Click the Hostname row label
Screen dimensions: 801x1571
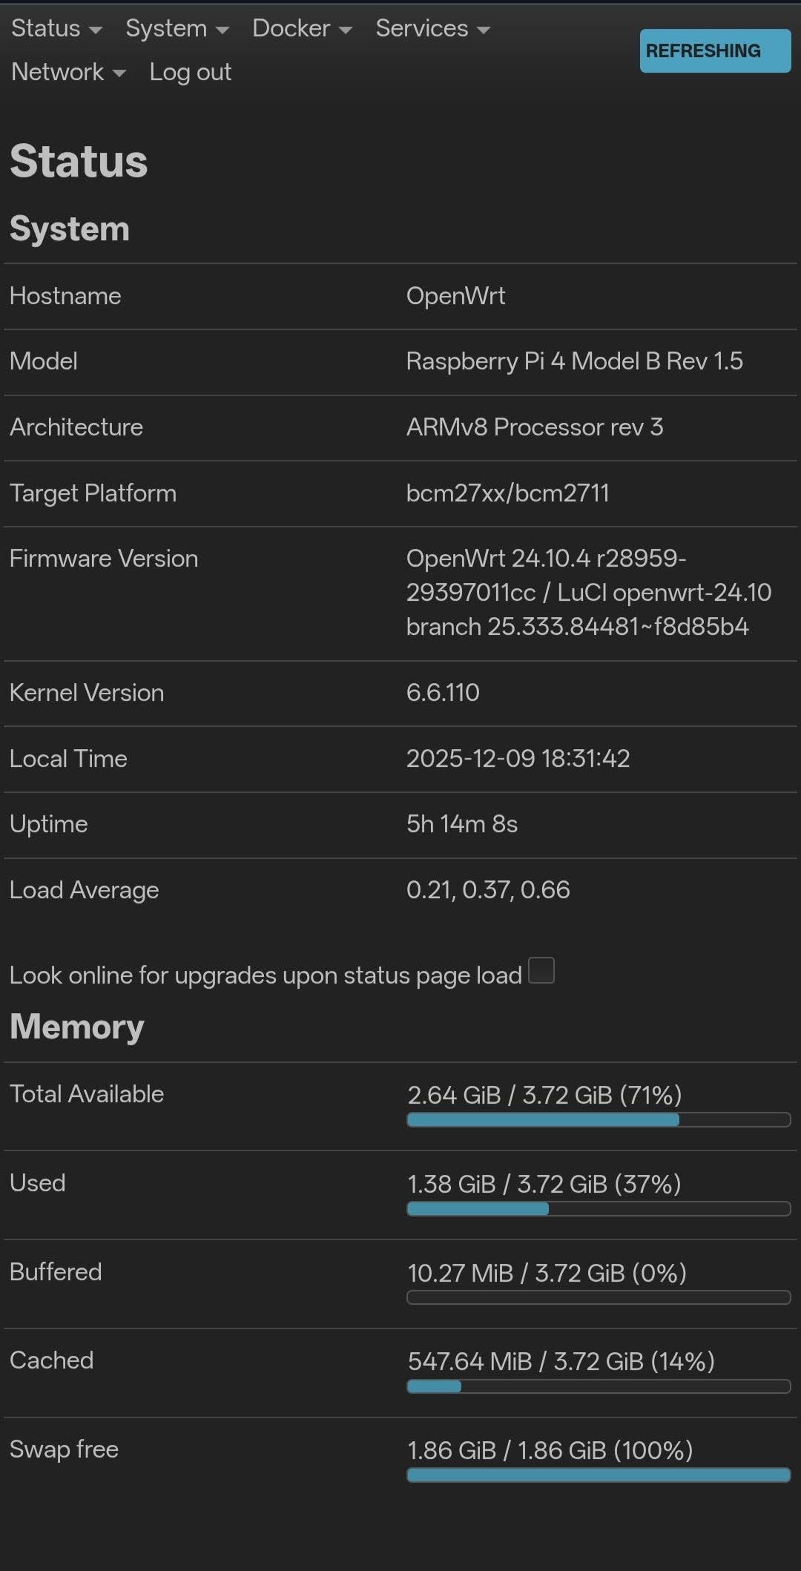point(65,296)
